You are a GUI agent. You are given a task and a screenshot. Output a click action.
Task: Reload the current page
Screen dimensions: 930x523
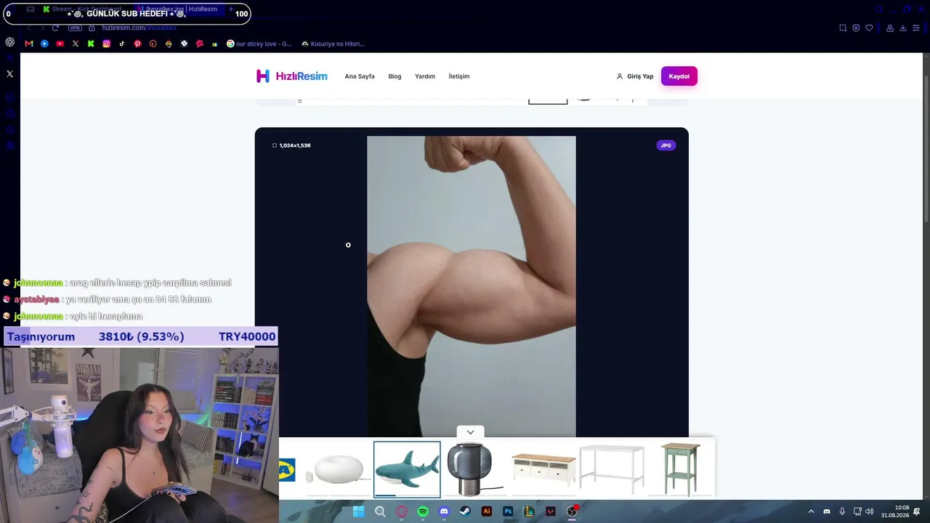coord(55,28)
